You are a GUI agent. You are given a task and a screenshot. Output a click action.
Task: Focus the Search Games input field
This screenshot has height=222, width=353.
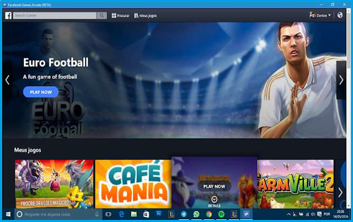pos(55,15)
